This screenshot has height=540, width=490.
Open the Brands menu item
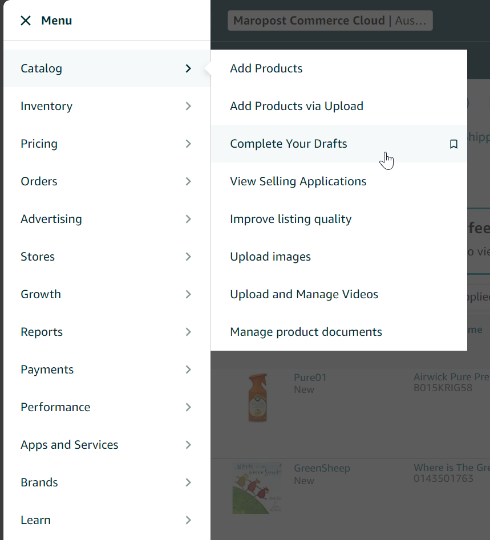(x=107, y=482)
